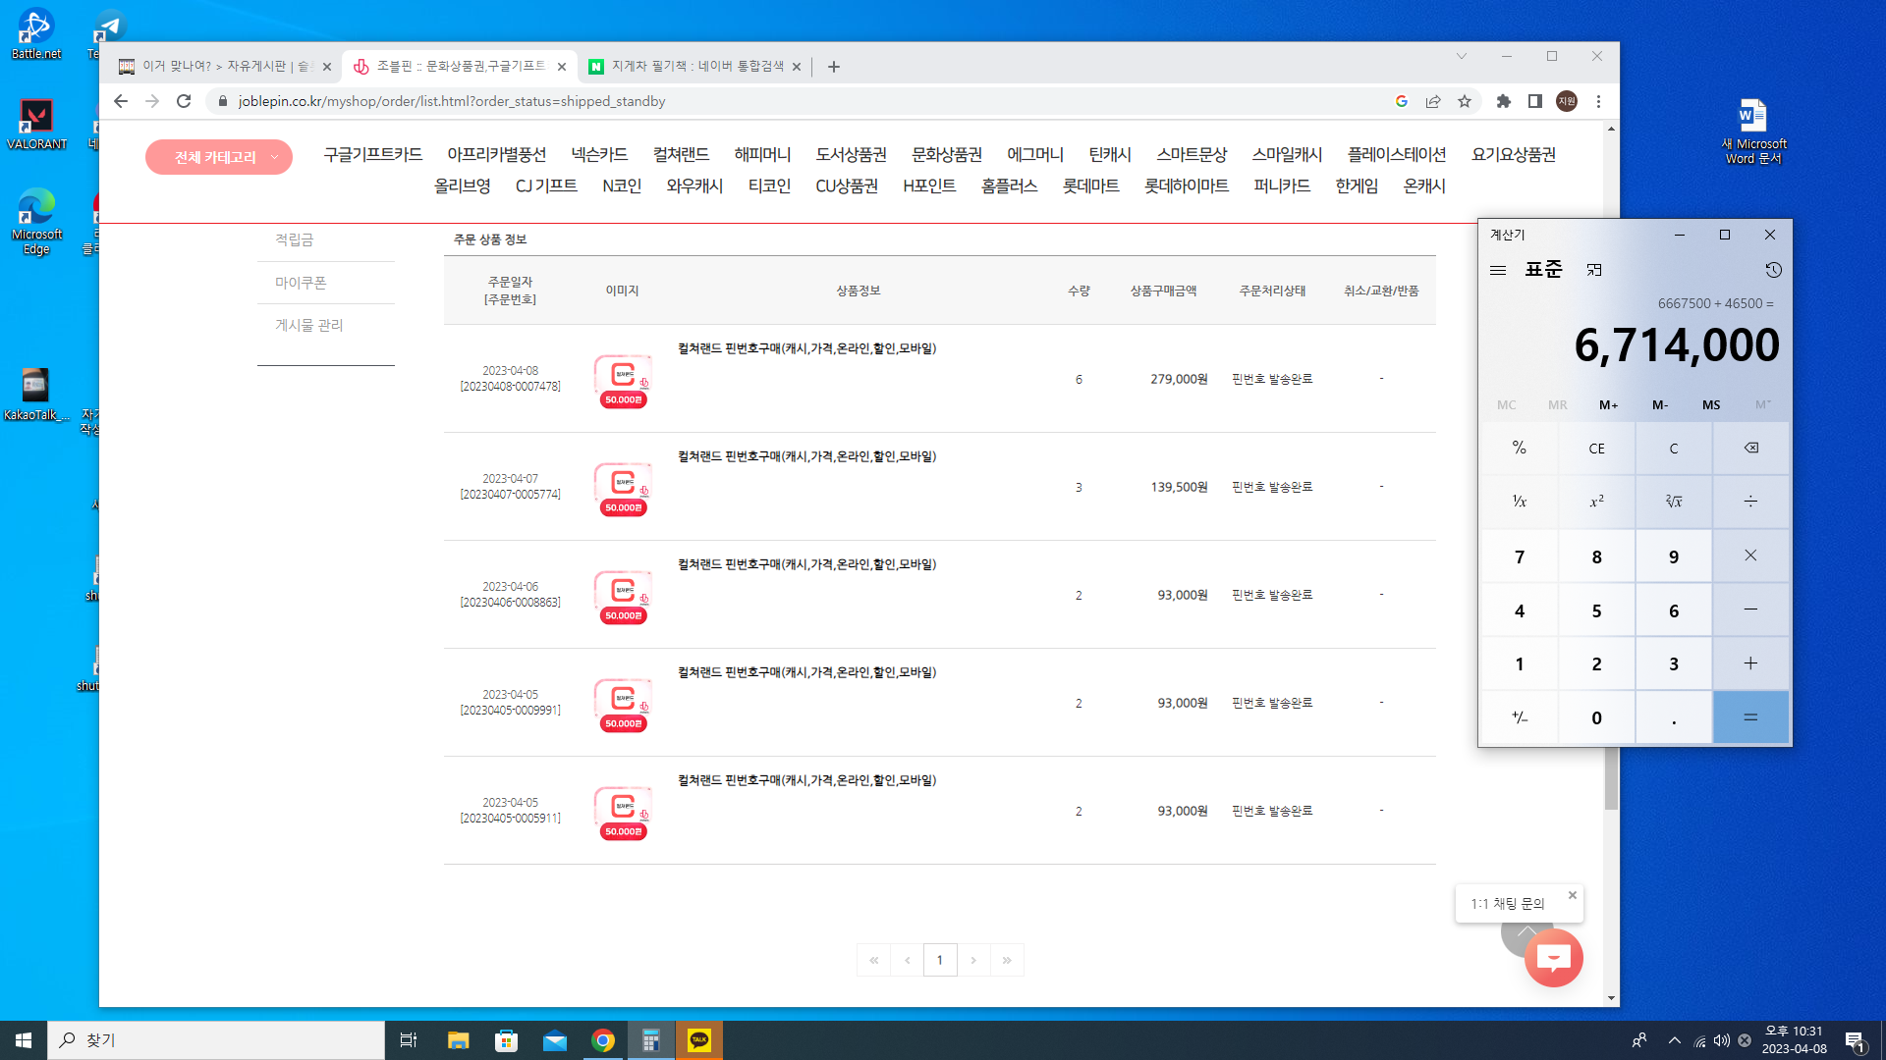This screenshot has height=1060, width=1886.
Task: Show hidden system tray icons
Action: 1675,1040
